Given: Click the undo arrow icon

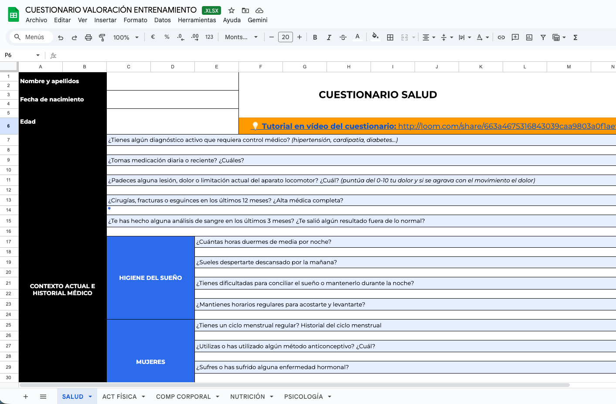Looking at the screenshot, I should pyautogui.click(x=61, y=37).
